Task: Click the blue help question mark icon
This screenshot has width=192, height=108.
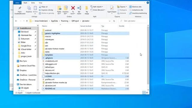Action: 148,3
